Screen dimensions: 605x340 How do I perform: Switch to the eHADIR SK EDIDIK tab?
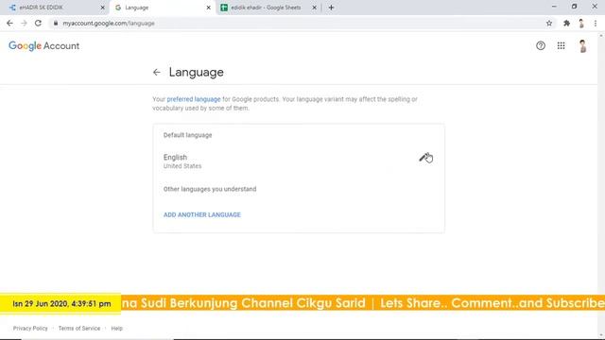click(54, 8)
